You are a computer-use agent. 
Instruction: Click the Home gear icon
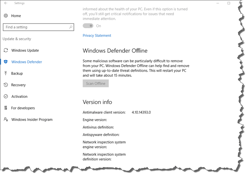(6, 16)
